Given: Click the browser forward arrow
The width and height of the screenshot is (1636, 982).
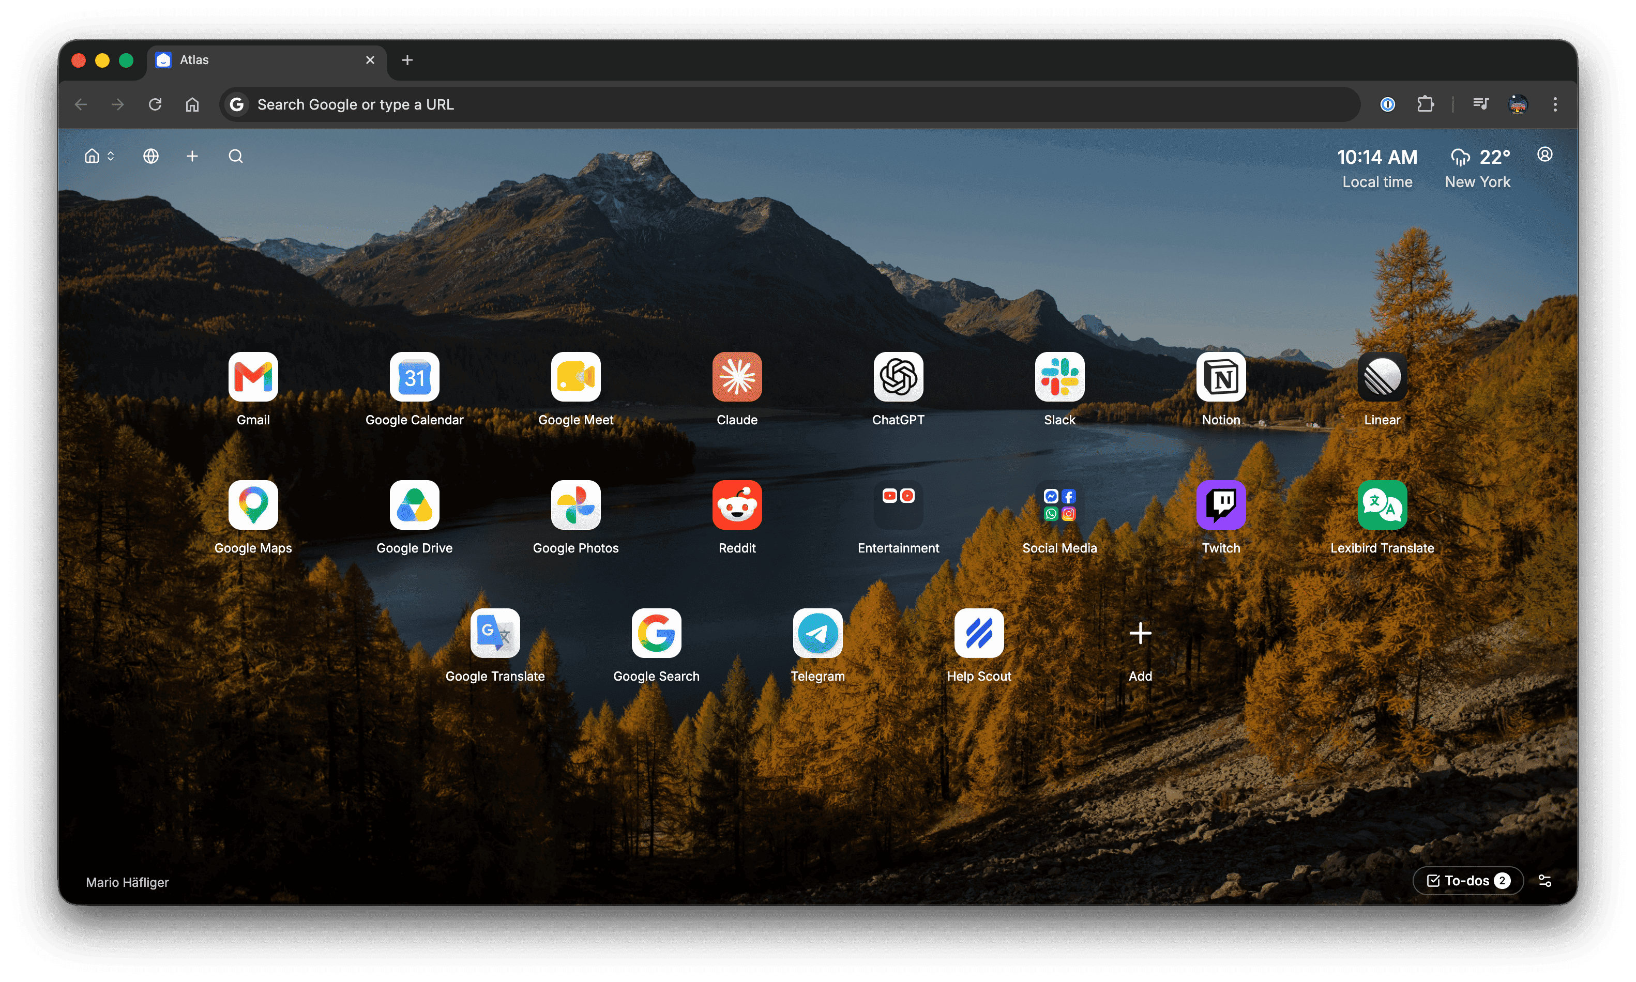Looking at the screenshot, I should click(118, 104).
